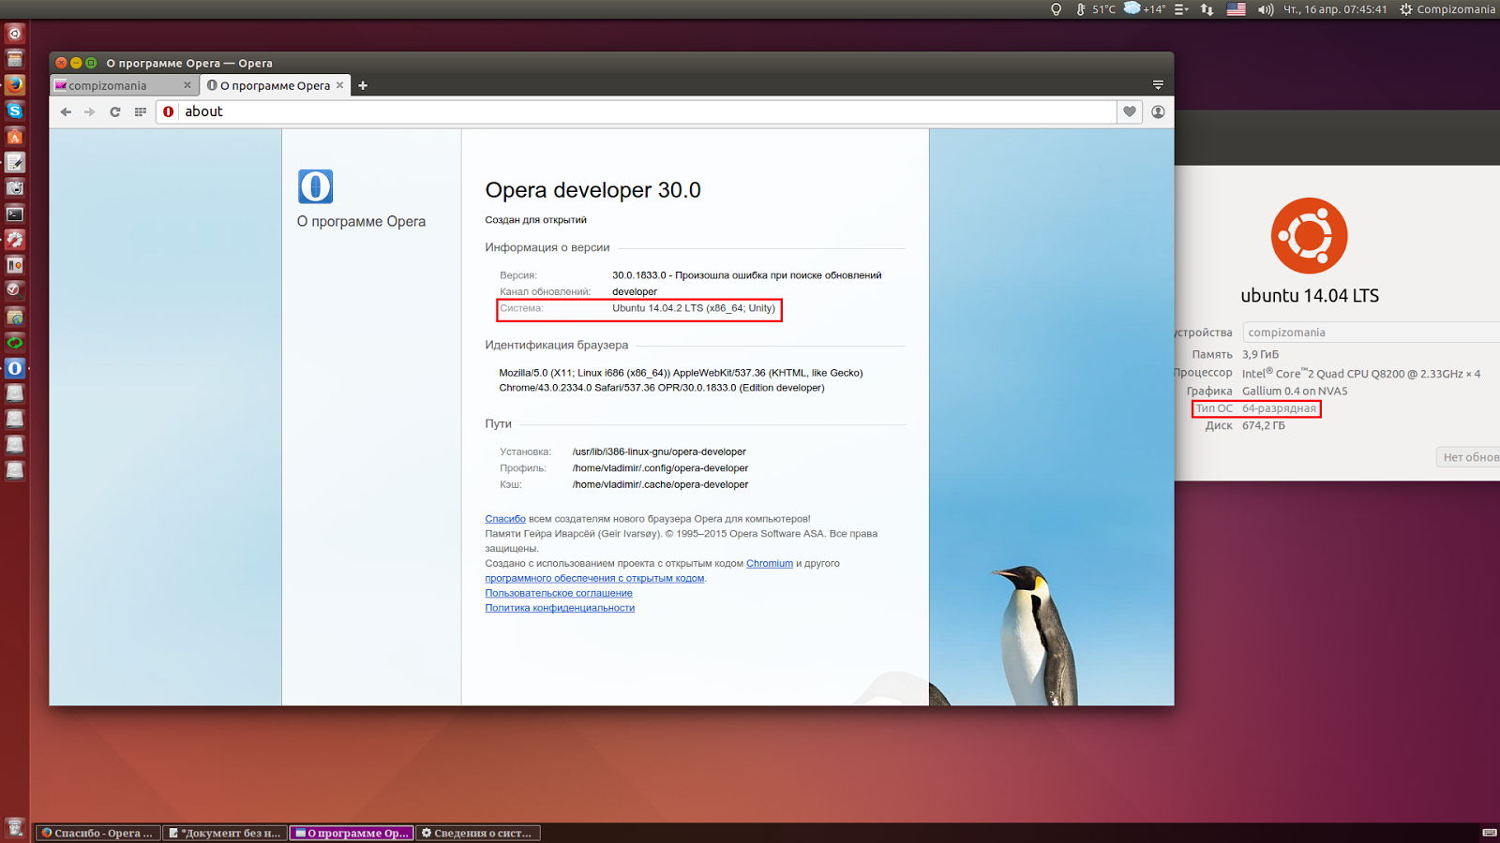Click the Opera logo in sidebar

[x=315, y=186]
